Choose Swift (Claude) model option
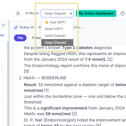The height and width of the screenshot is (126, 126). (57, 36)
